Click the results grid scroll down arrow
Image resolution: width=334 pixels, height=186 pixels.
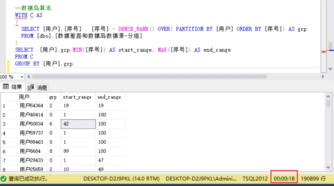click(328, 168)
